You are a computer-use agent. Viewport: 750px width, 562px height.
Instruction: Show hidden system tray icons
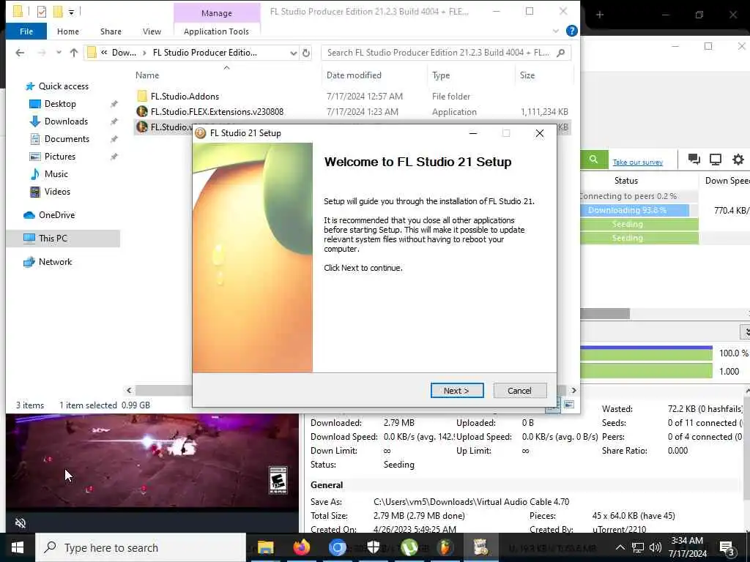pyautogui.click(x=620, y=547)
